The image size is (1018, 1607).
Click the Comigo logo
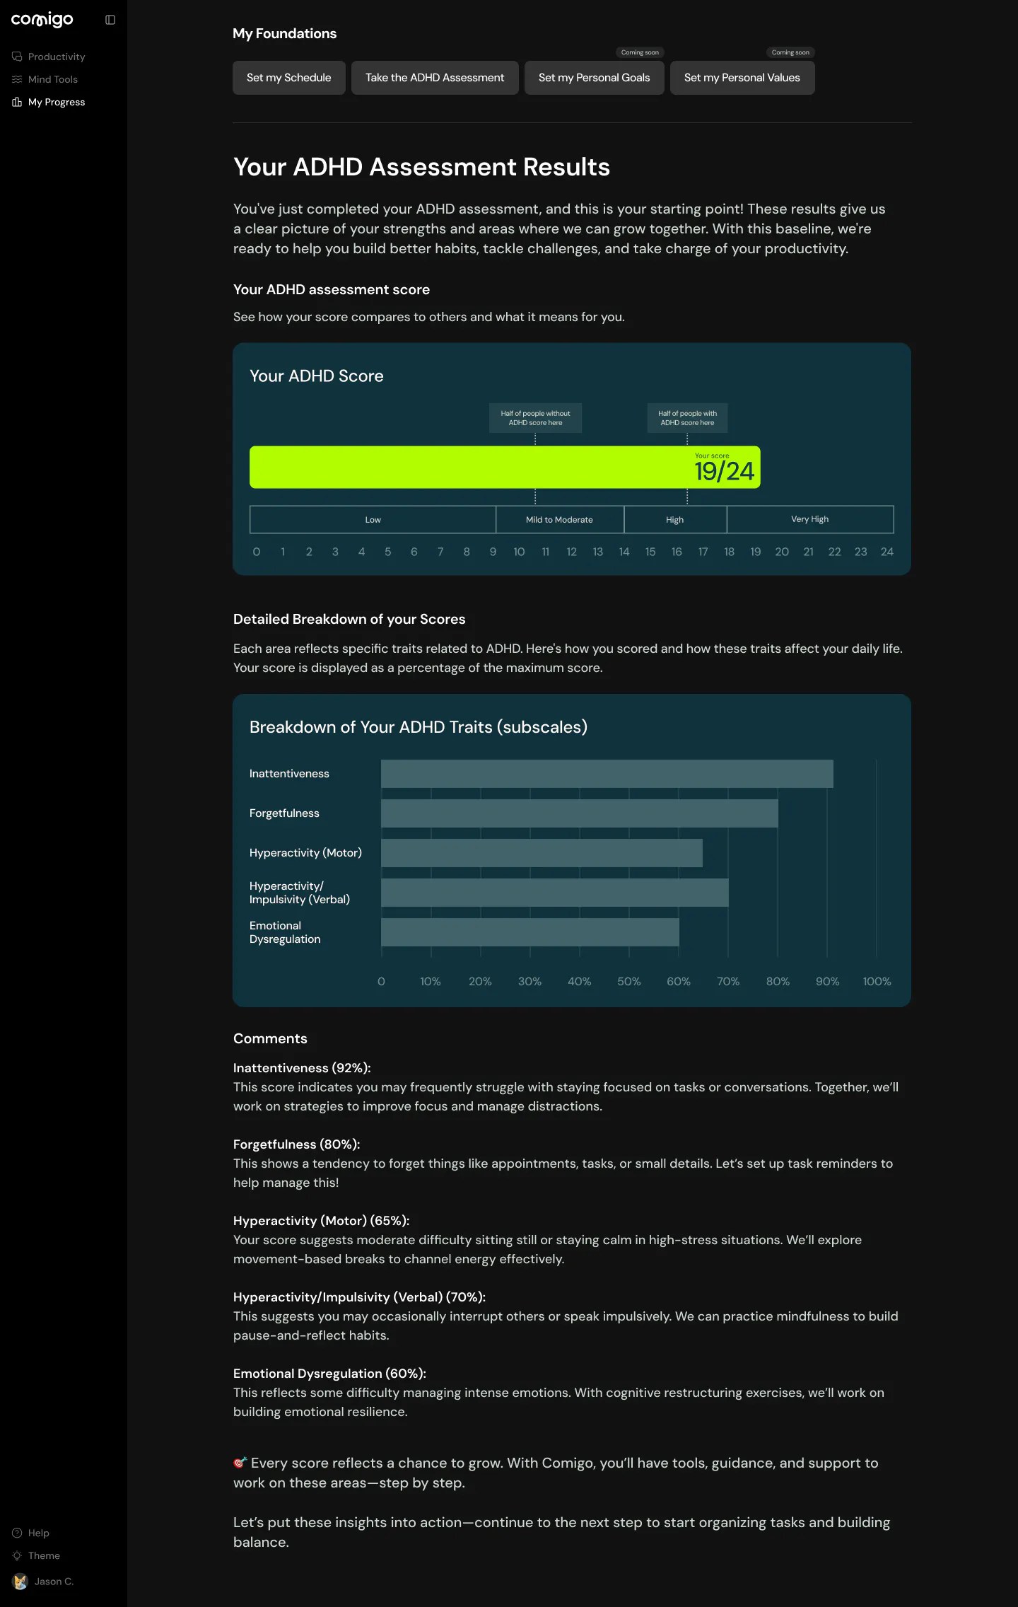click(42, 20)
